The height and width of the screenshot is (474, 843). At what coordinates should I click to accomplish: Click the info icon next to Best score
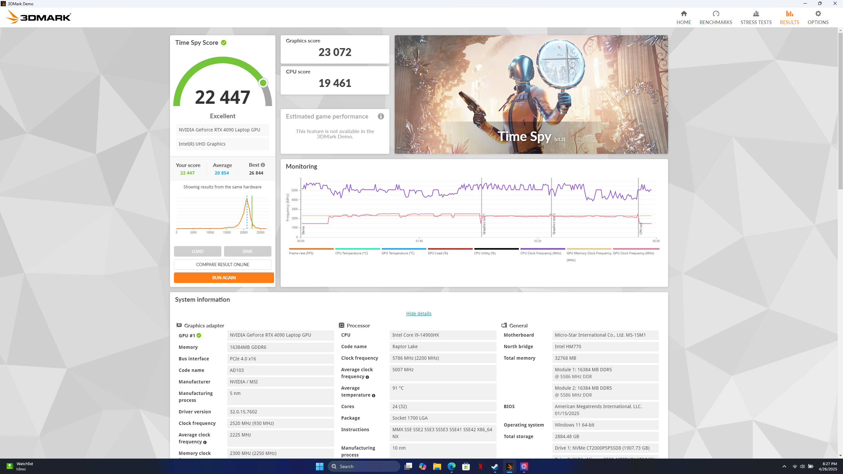[263, 165]
